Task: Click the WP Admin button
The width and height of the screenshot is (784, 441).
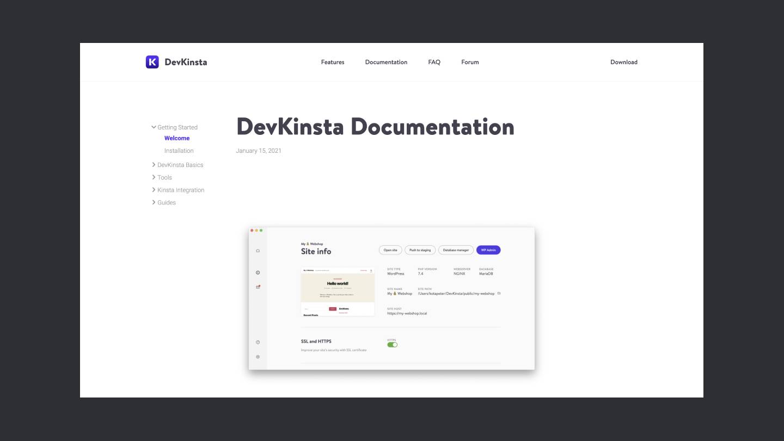Action: click(x=488, y=250)
